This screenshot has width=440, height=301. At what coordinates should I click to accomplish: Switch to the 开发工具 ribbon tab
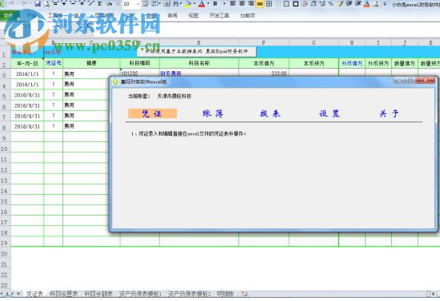(x=219, y=15)
